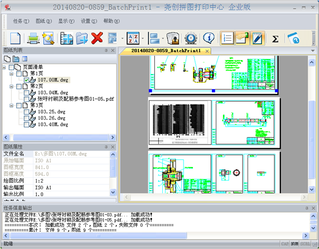Screen dimensions: 319x249
Task: Click the red X delete icon
Action: [97, 38]
